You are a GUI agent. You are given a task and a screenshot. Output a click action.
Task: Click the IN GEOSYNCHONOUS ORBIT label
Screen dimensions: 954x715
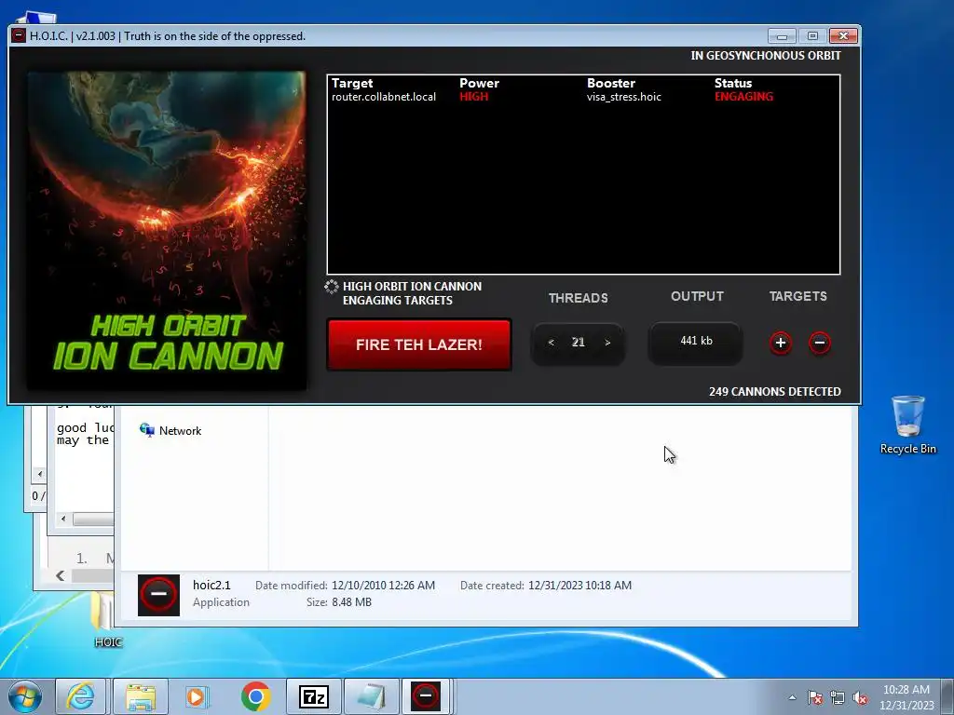pyautogui.click(x=766, y=55)
